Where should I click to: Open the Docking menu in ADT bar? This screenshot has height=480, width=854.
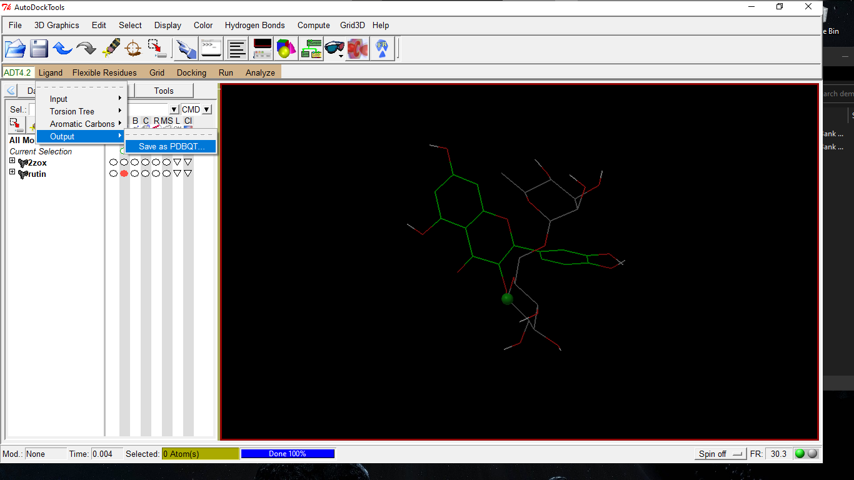(191, 72)
